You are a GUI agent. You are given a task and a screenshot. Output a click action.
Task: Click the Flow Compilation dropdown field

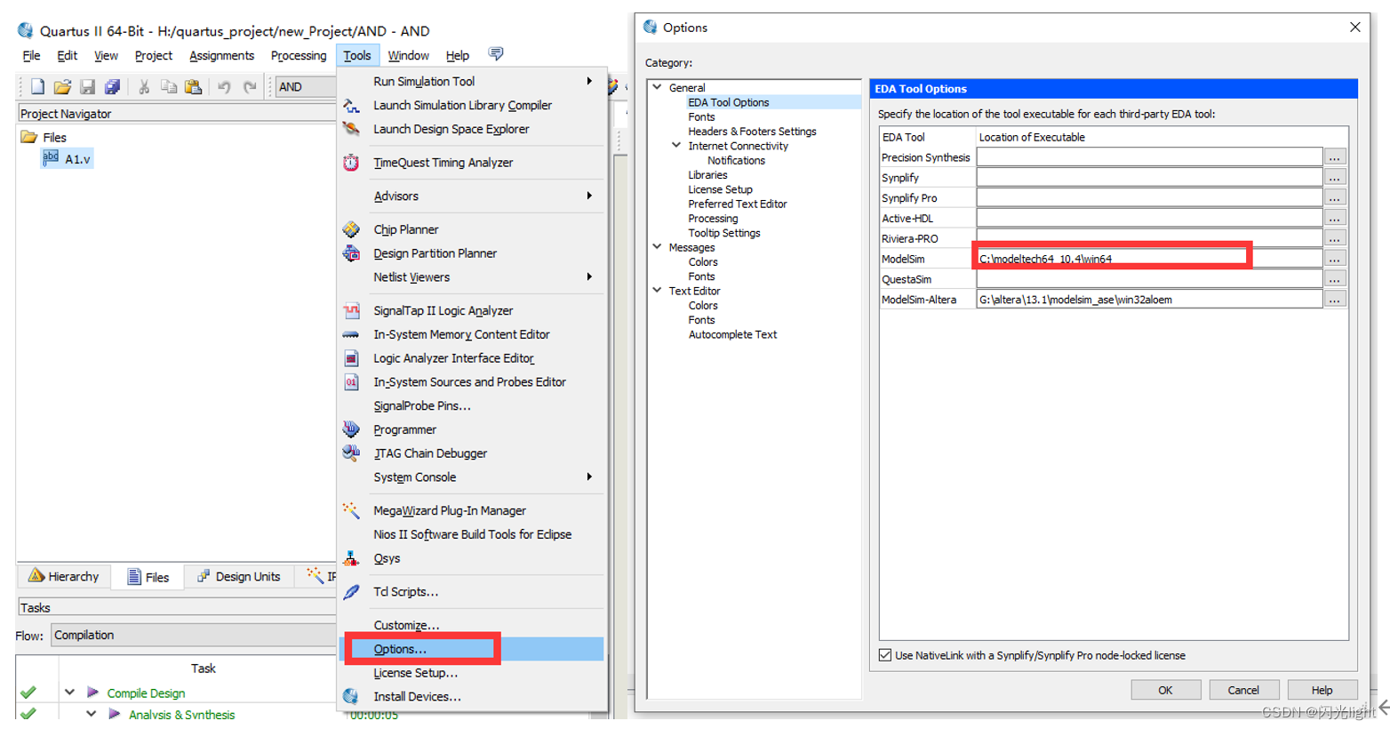(194, 635)
